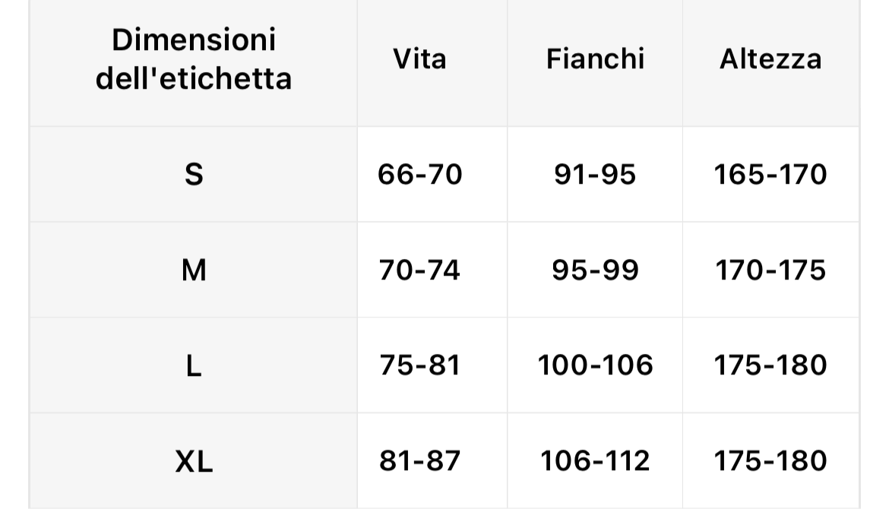Click the Vita column header

point(419,59)
